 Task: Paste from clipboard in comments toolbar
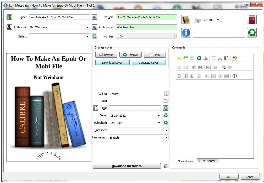227,58
